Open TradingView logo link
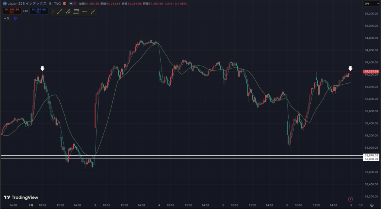Image resolution: width=381 pixels, height=209 pixels. [x=21, y=197]
